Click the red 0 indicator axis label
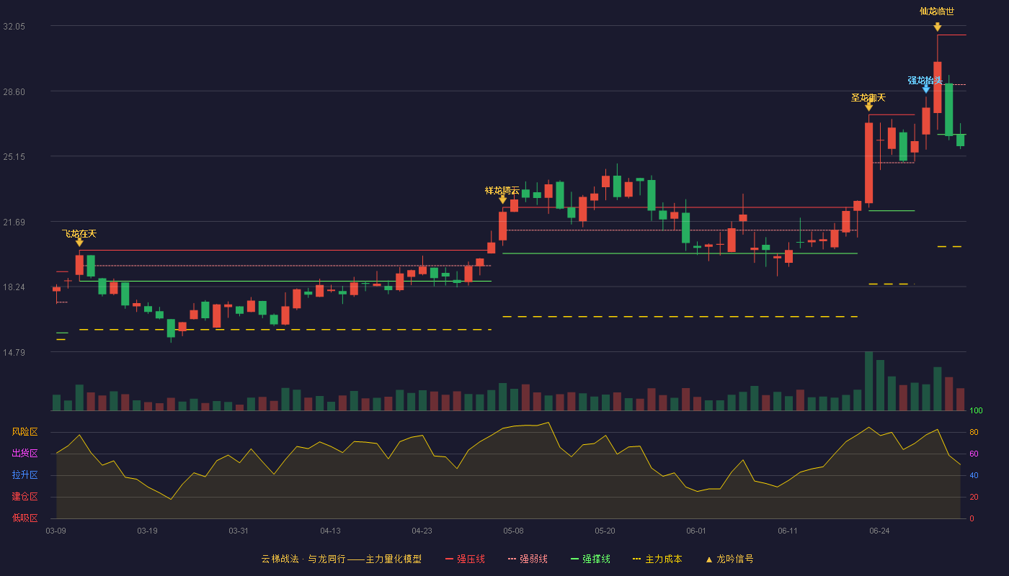 pyautogui.click(x=972, y=518)
